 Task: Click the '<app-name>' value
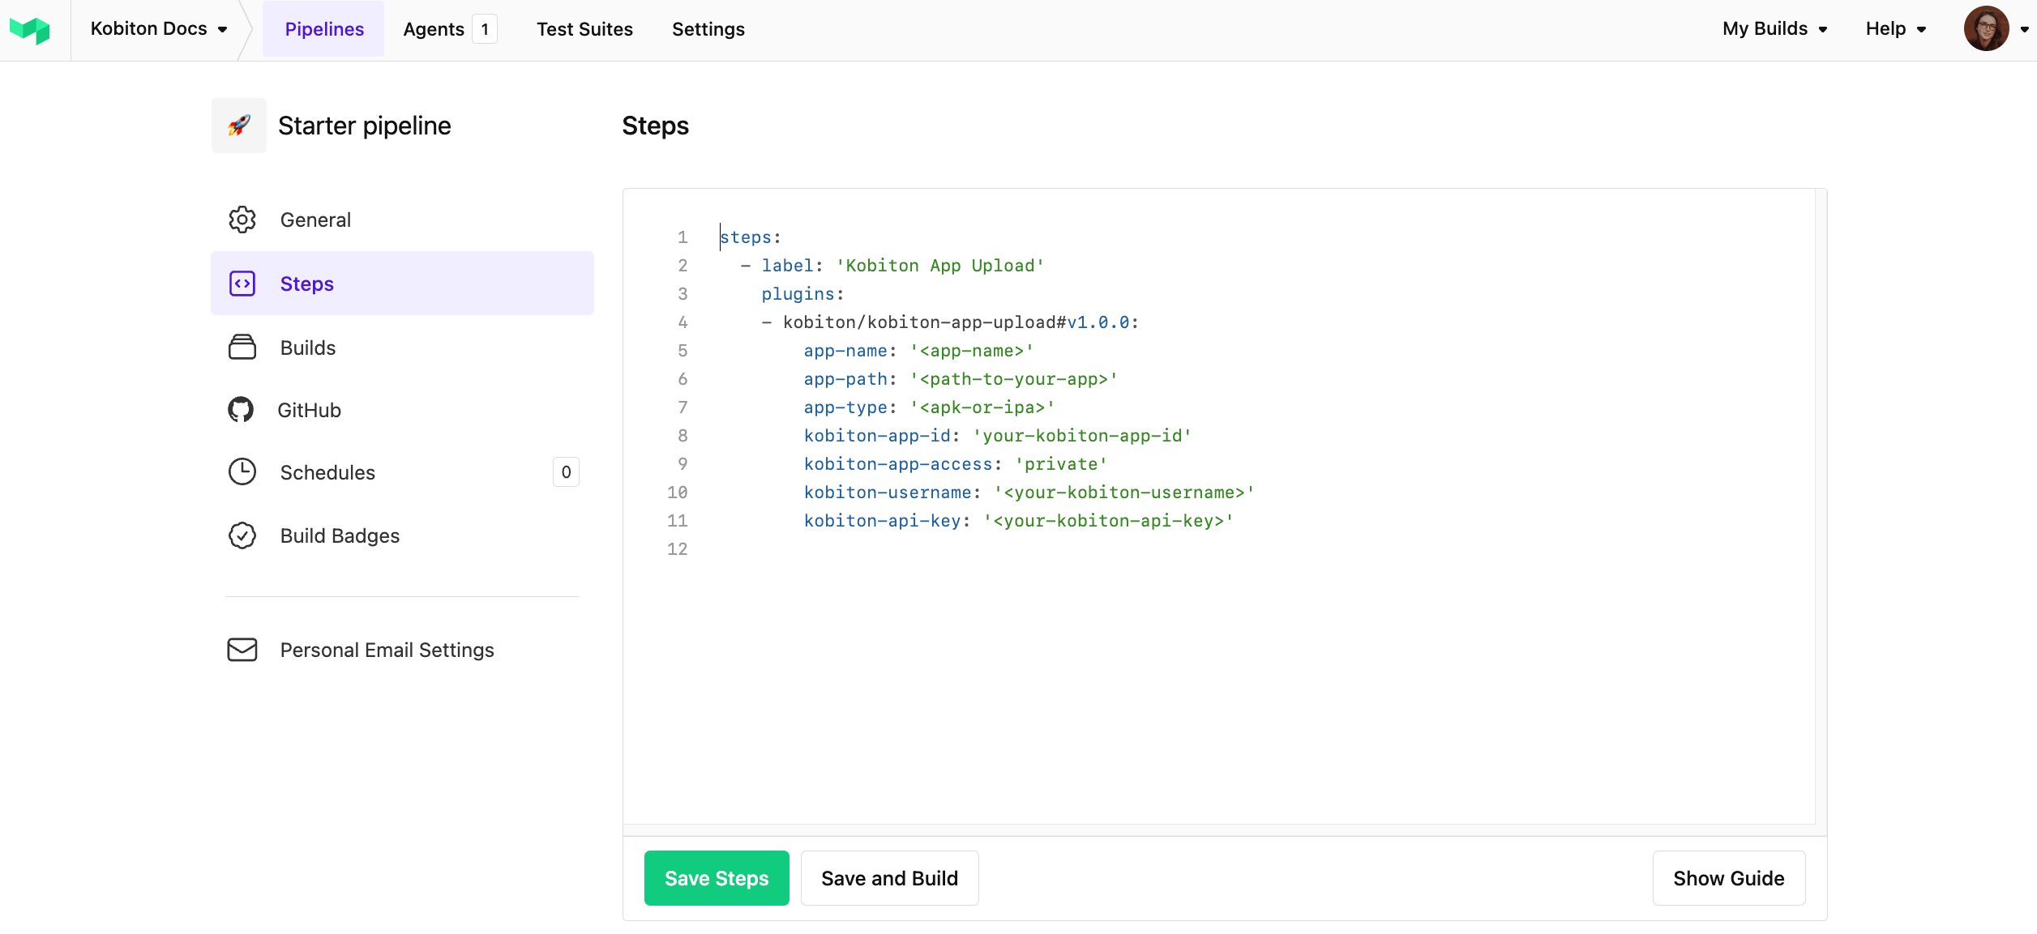[972, 351]
